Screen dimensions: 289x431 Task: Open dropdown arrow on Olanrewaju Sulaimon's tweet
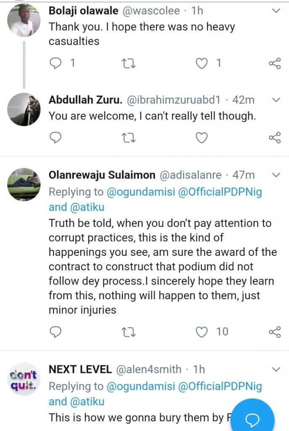pyautogui.click(x=276, y=175)
